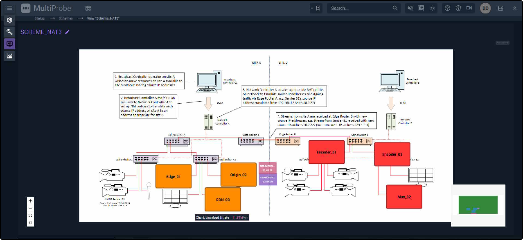Image resolution: width=523 pixels, height=240 pixels.
Task: Go to Status in the breadcrumb
Action: [39, 18]
